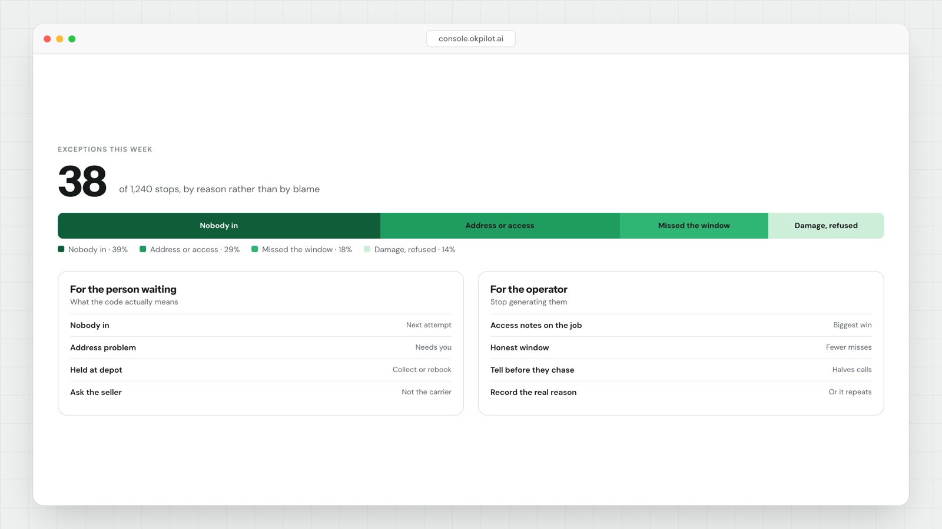Click 'What the code actually means' subtitle
This screenshot has height=529, width=942.
coord(124,302)
